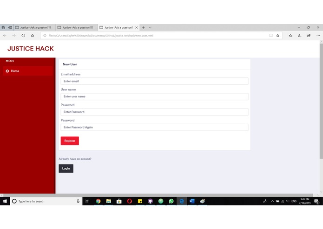Open the clock showing 3:45 PM

pyautogui.click(x=305, y=201)
